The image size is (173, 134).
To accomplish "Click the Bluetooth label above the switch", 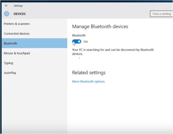I will point(79,35).
